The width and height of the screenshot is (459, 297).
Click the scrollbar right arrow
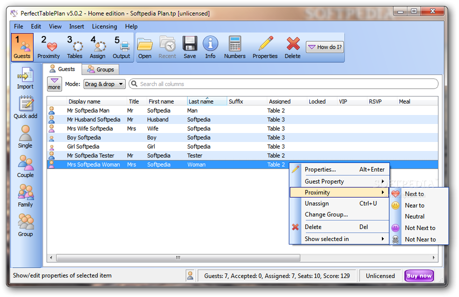point(433,257)
